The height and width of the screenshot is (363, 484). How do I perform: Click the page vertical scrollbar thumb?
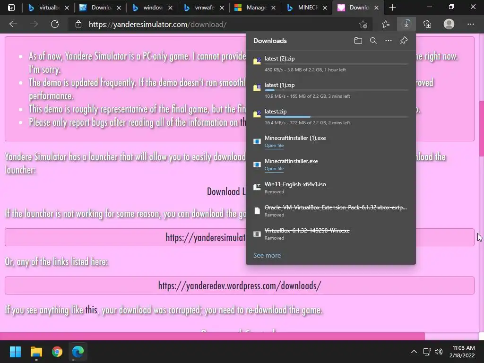click(481, 129)
